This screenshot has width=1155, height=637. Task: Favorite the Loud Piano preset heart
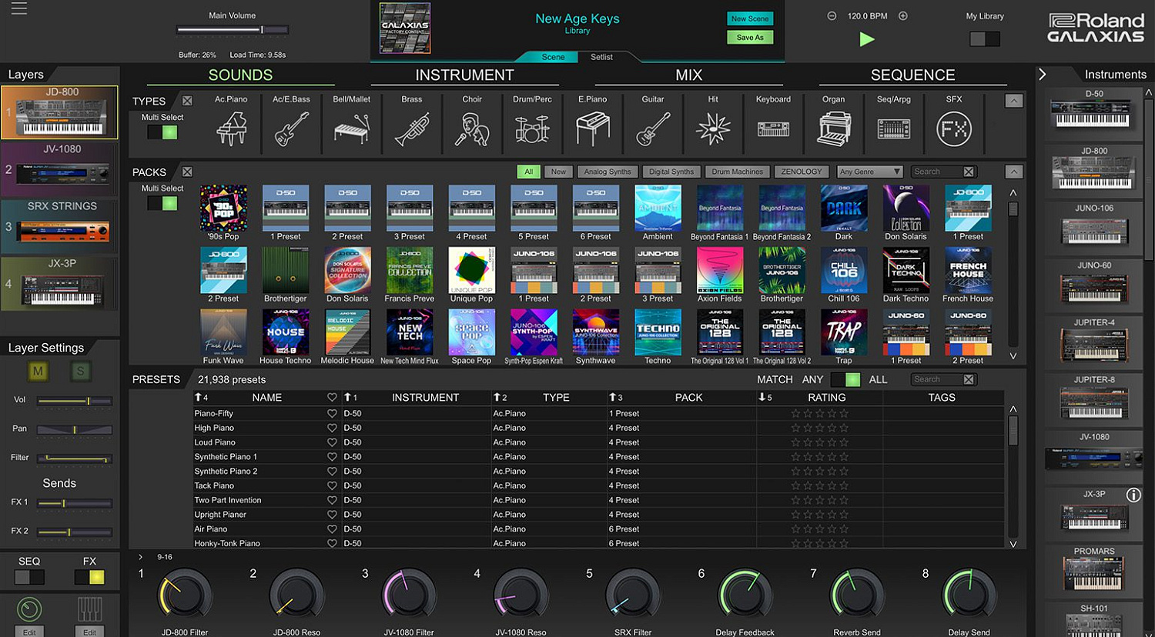coord(332,442)
